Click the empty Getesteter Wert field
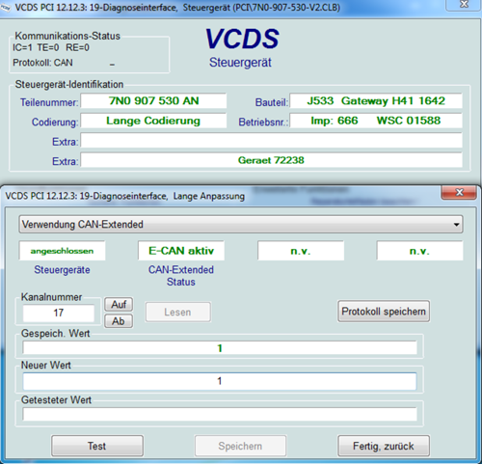This screenshot has height=464, width=482. pos(220,414)
